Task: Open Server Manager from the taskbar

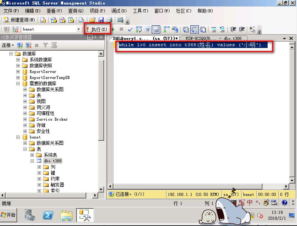Action: point(30,215)
